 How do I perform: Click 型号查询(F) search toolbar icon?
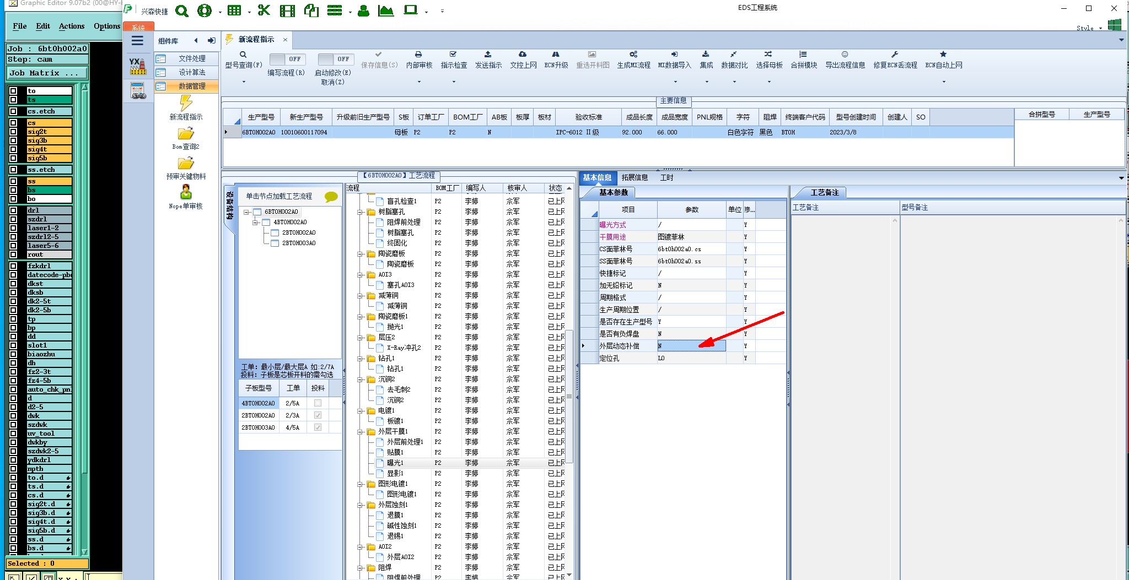(243, 55)
